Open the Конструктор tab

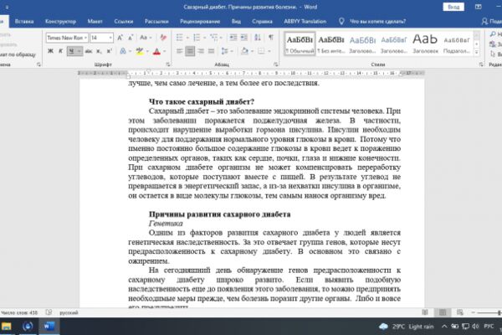point(60,22)
